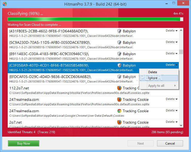191x152 pixels.
Task: Click the Next button
Action: (141, 143)
